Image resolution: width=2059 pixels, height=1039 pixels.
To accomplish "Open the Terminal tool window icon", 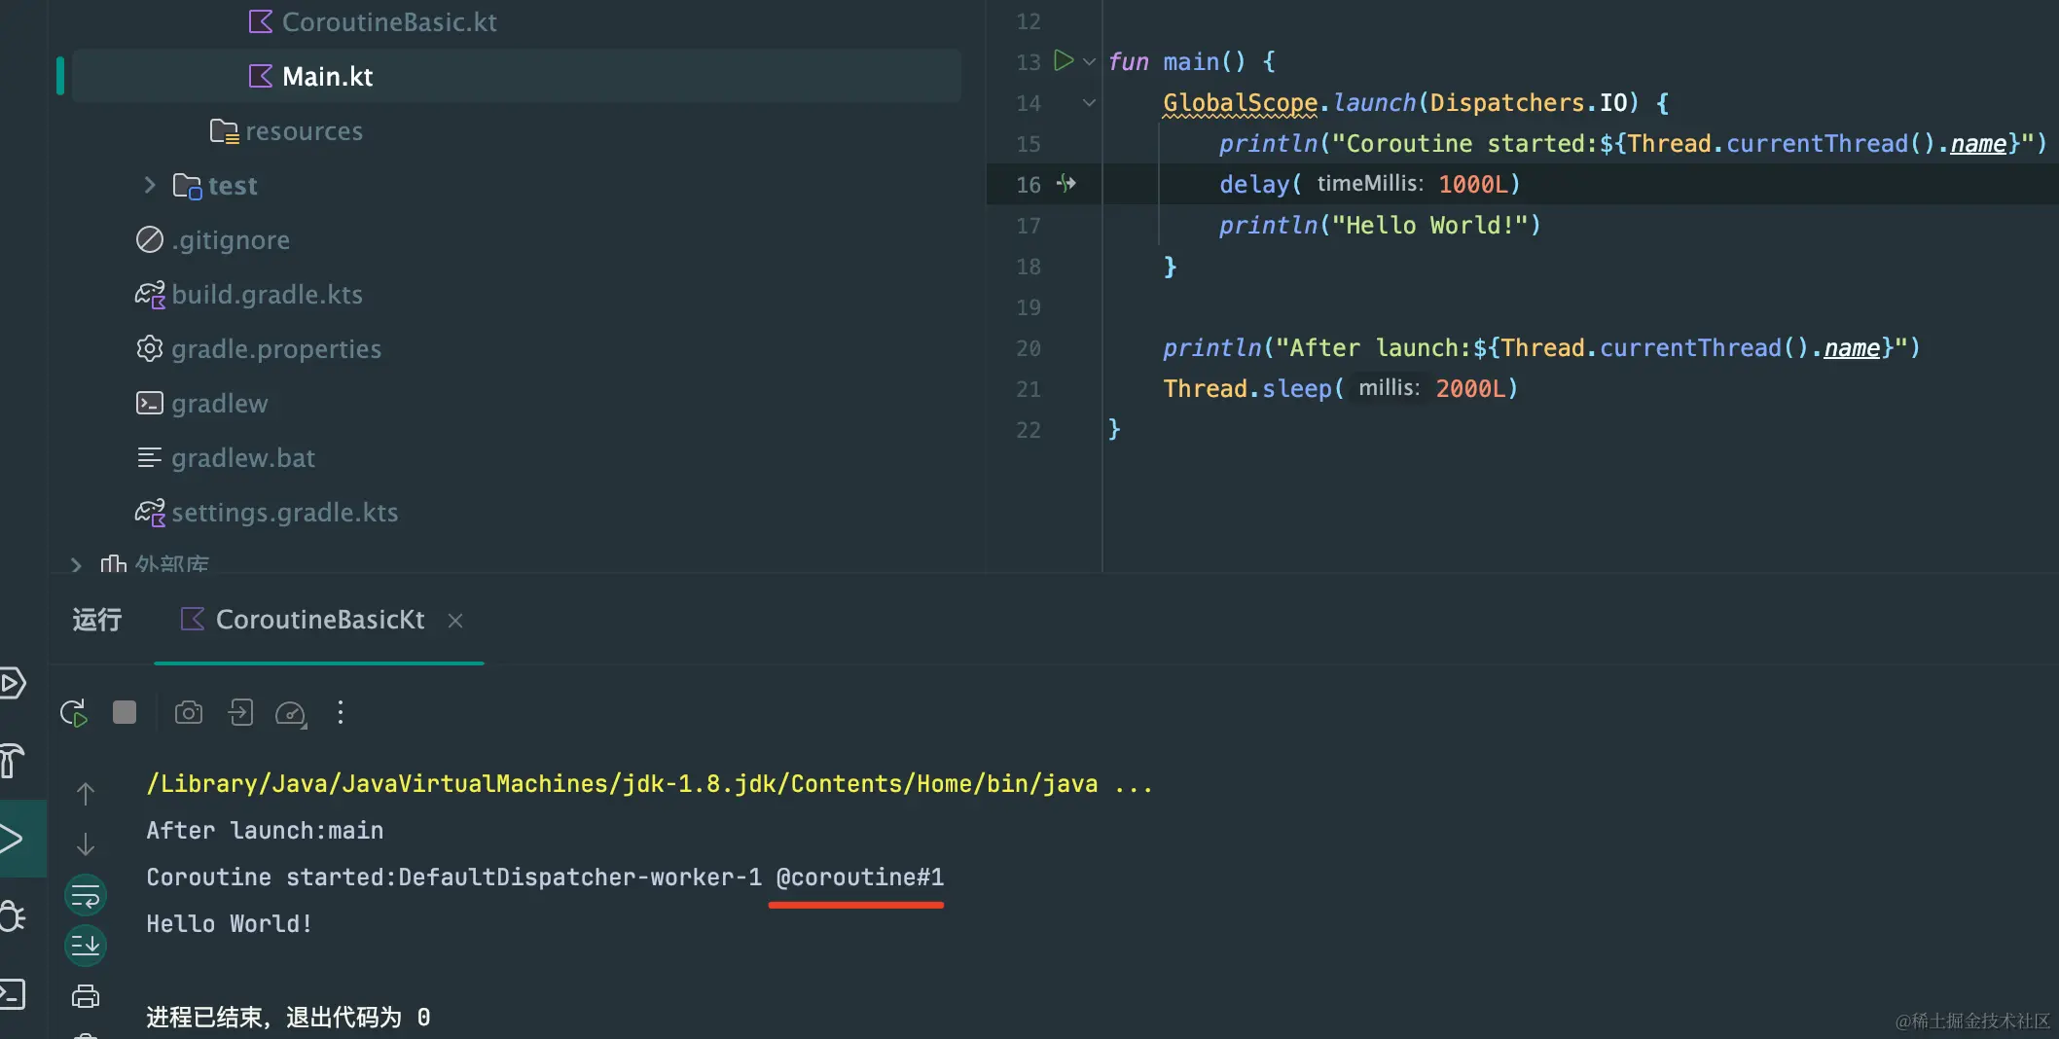I will coord(12,993).
